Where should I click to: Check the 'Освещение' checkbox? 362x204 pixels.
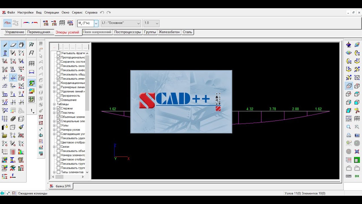[59, 100]
